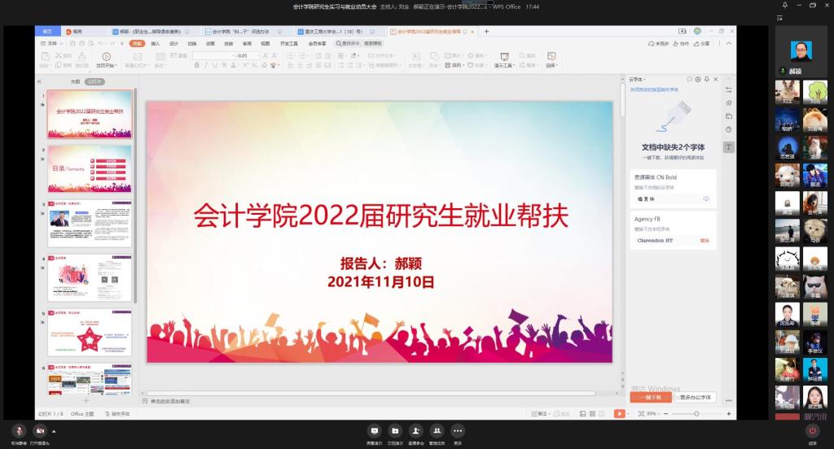Switch slide panel to 大纲 outline view
Screen dimensions: 834x449
coord(75,81)
